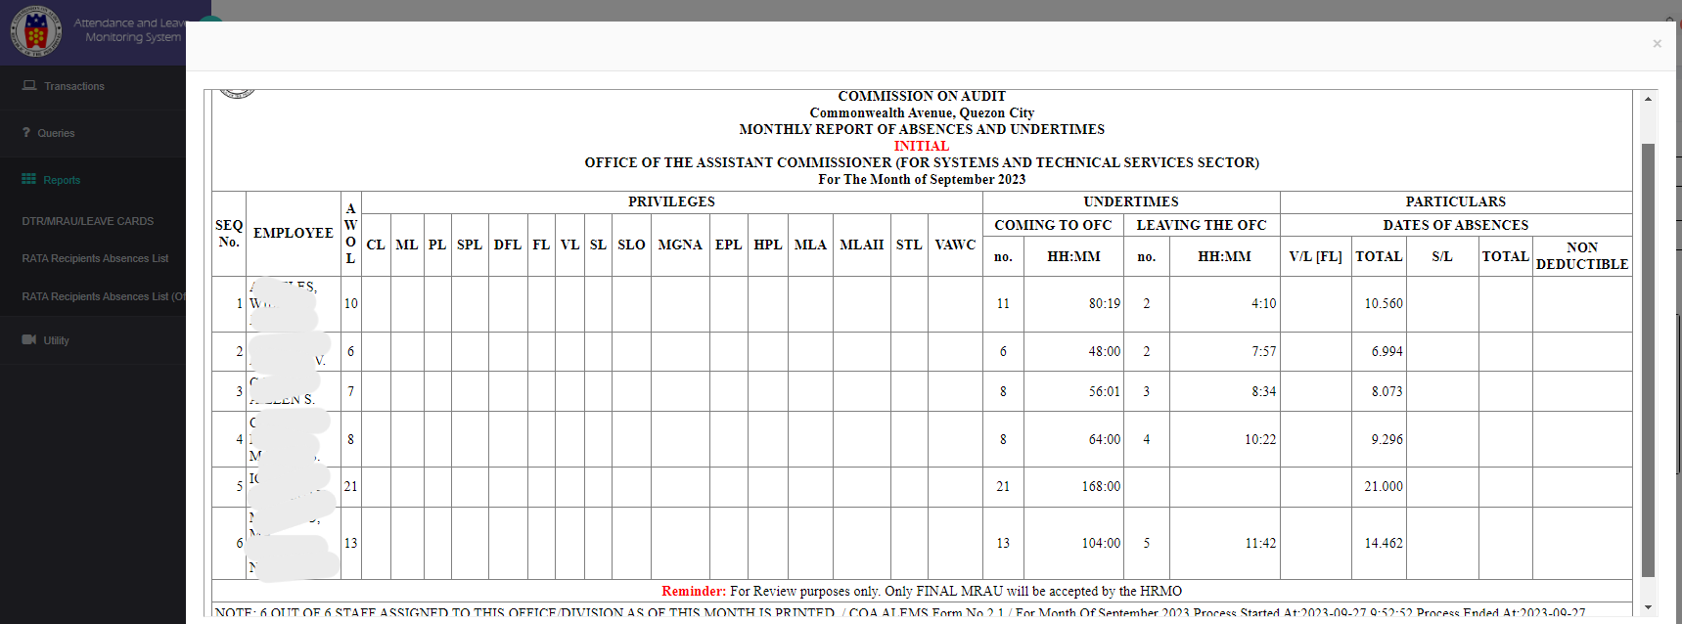Viewport: 1682px width, 624px height.
Task: Click the 104:00 undertime value
Action: 1101,543
